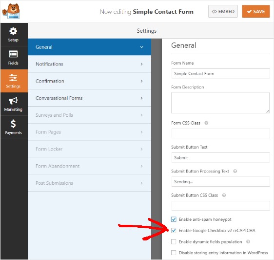Click help icon beside Submit Button Processing Text
274x260 pixels.
point(235,171)
